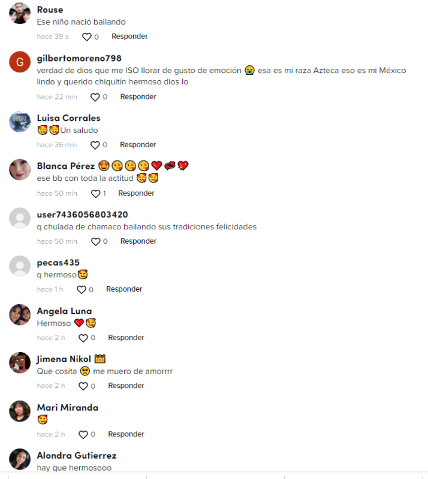428x479 pixels.
Task: Like Angela Luna's Hermoso comment
Action: [83, 338]
